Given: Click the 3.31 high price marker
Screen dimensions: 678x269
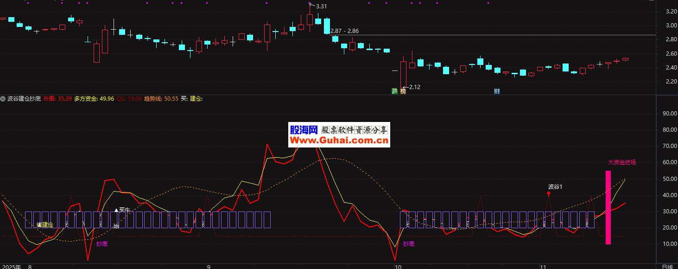Looking at the screenshot, I should click(321, 6).
